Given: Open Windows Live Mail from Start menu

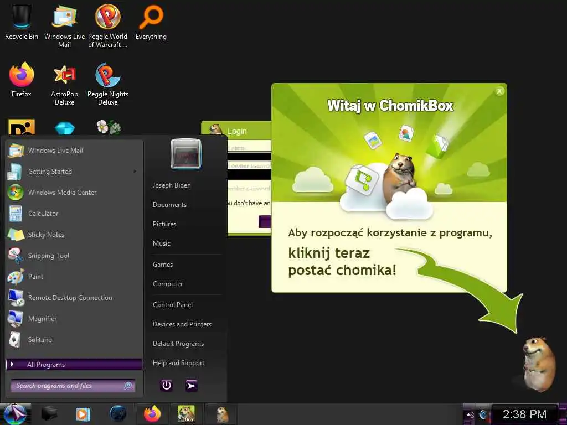Looking at the screenshot, I should tap(74, 151).
